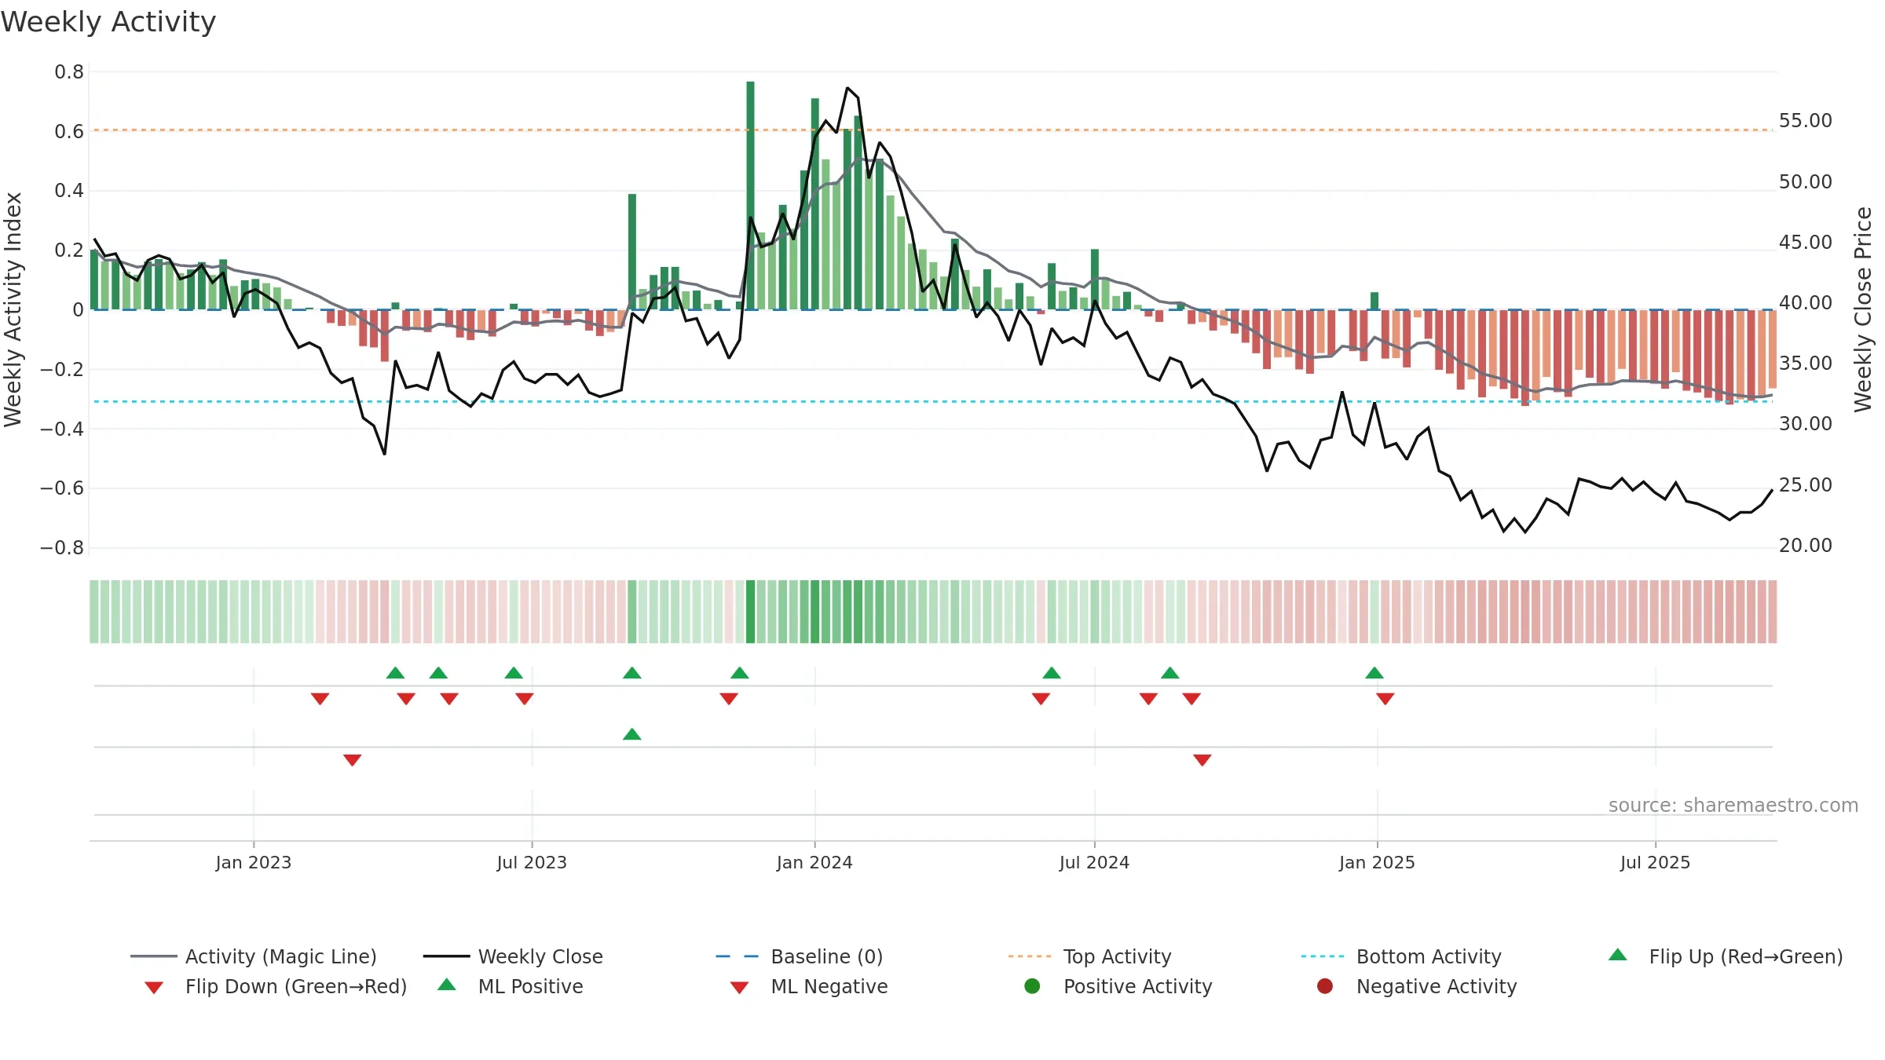Click the Jan 2023 x-axis label
This screenshot has width=1885, height=1060.
254,862
